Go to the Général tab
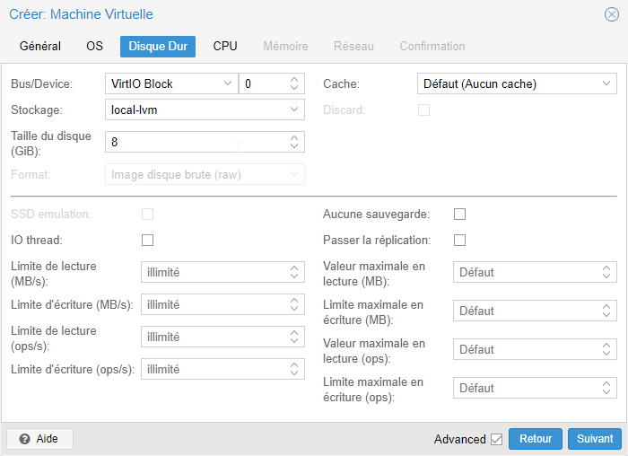 pos(40,47)
